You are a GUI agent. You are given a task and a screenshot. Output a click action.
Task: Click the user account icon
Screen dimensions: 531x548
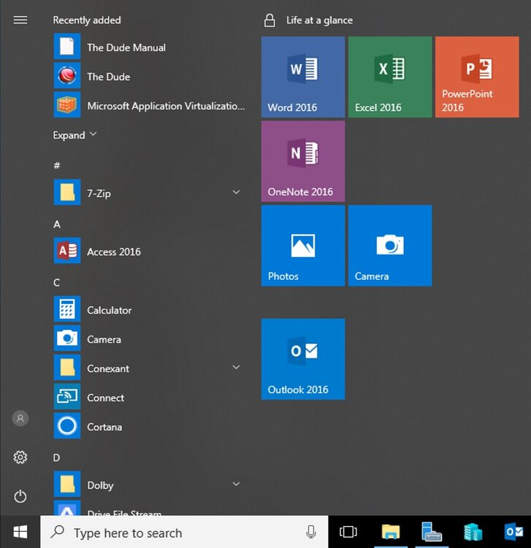coord(20,419)
